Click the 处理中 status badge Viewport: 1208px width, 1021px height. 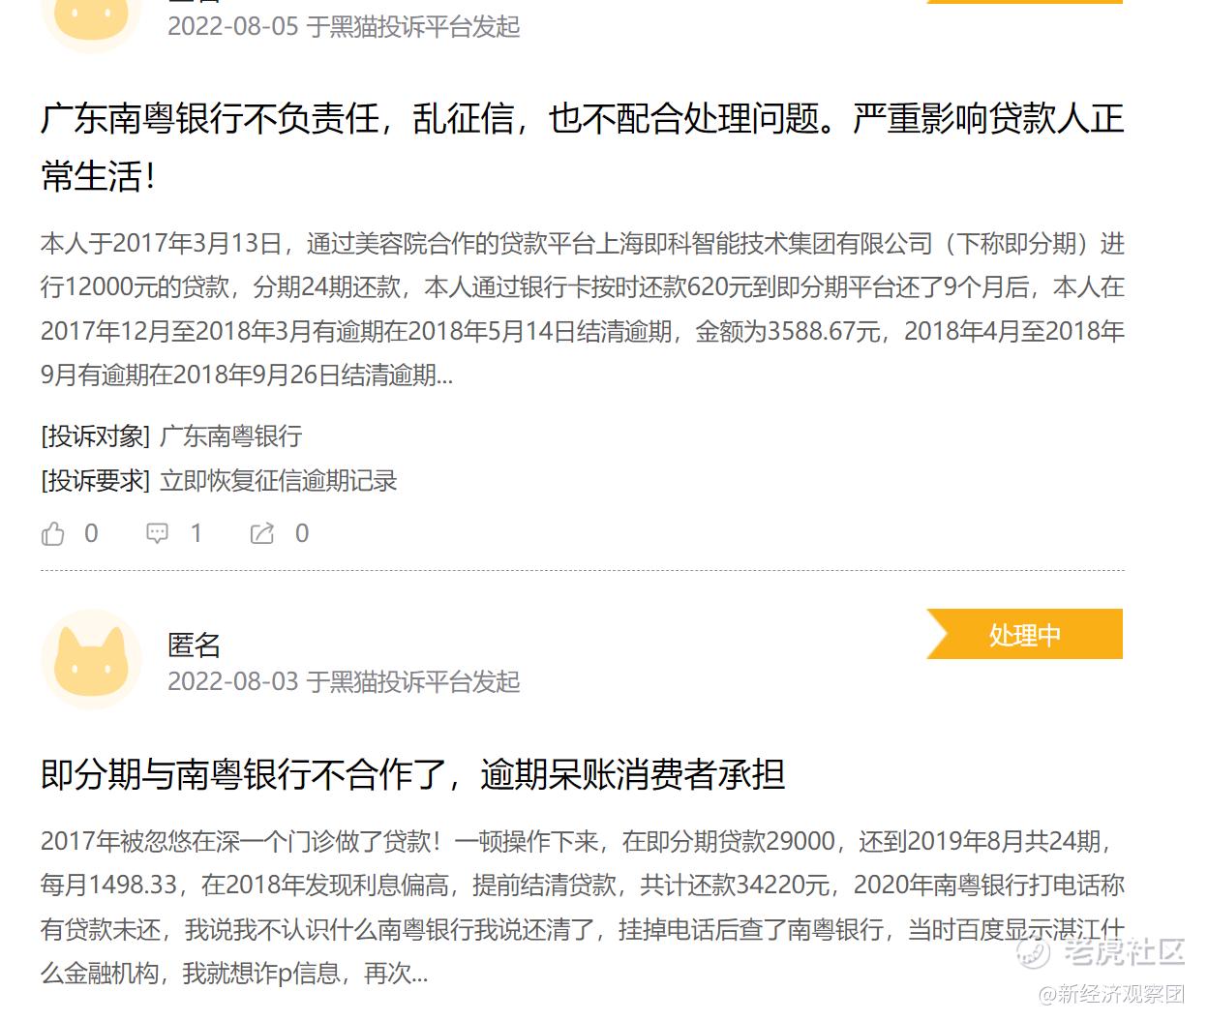(1024, 634)
